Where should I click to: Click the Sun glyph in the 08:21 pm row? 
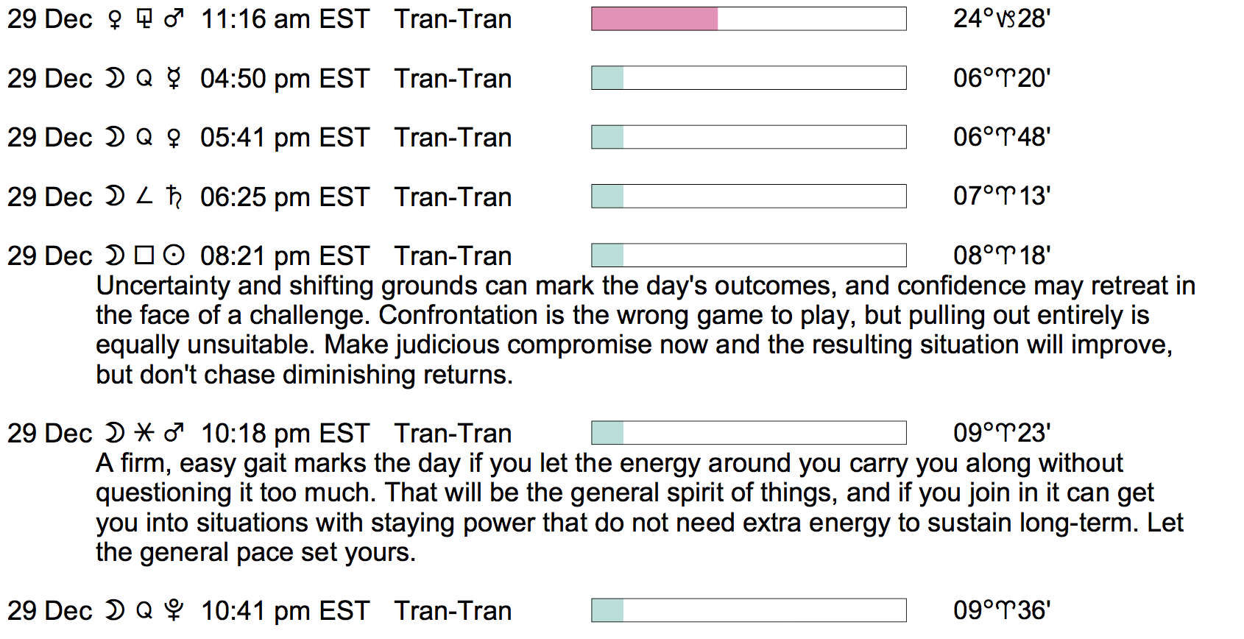tap(174, 255)
